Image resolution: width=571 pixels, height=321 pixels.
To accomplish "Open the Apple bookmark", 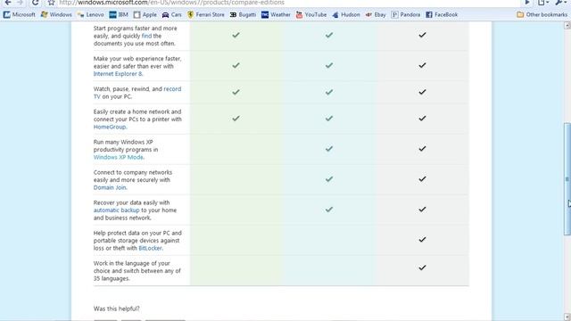I will [x=145, y=14].
